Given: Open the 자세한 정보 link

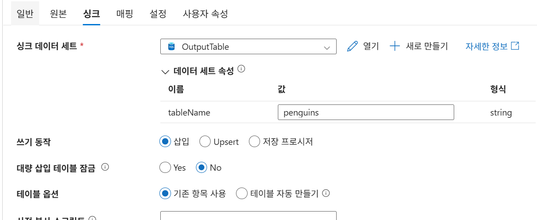Looking at the screenshot, I should (x=486, y=46).
